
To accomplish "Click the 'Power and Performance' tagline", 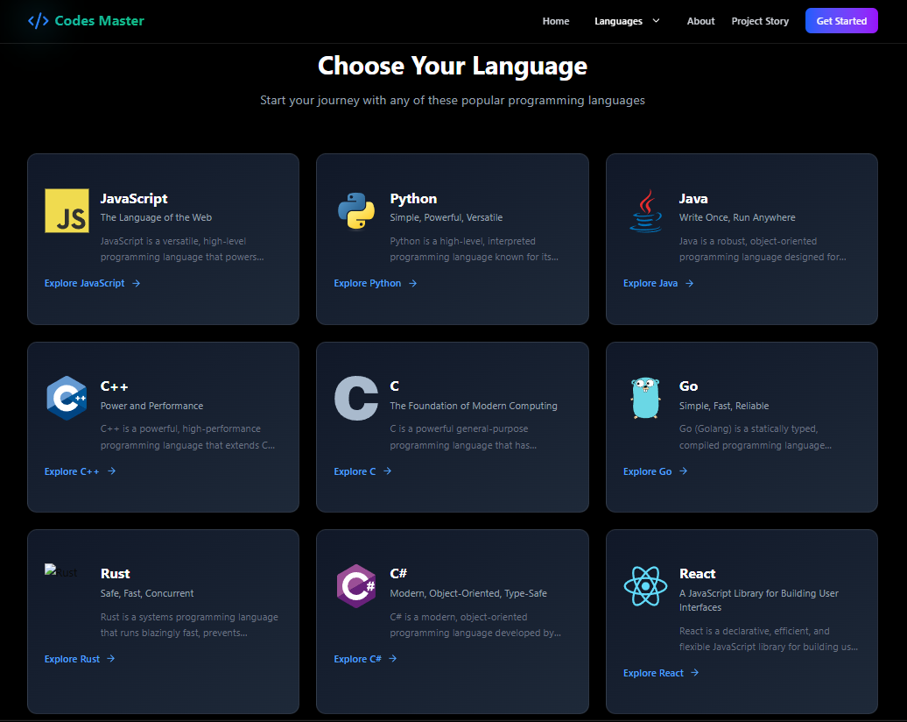I will pos(151,406).
